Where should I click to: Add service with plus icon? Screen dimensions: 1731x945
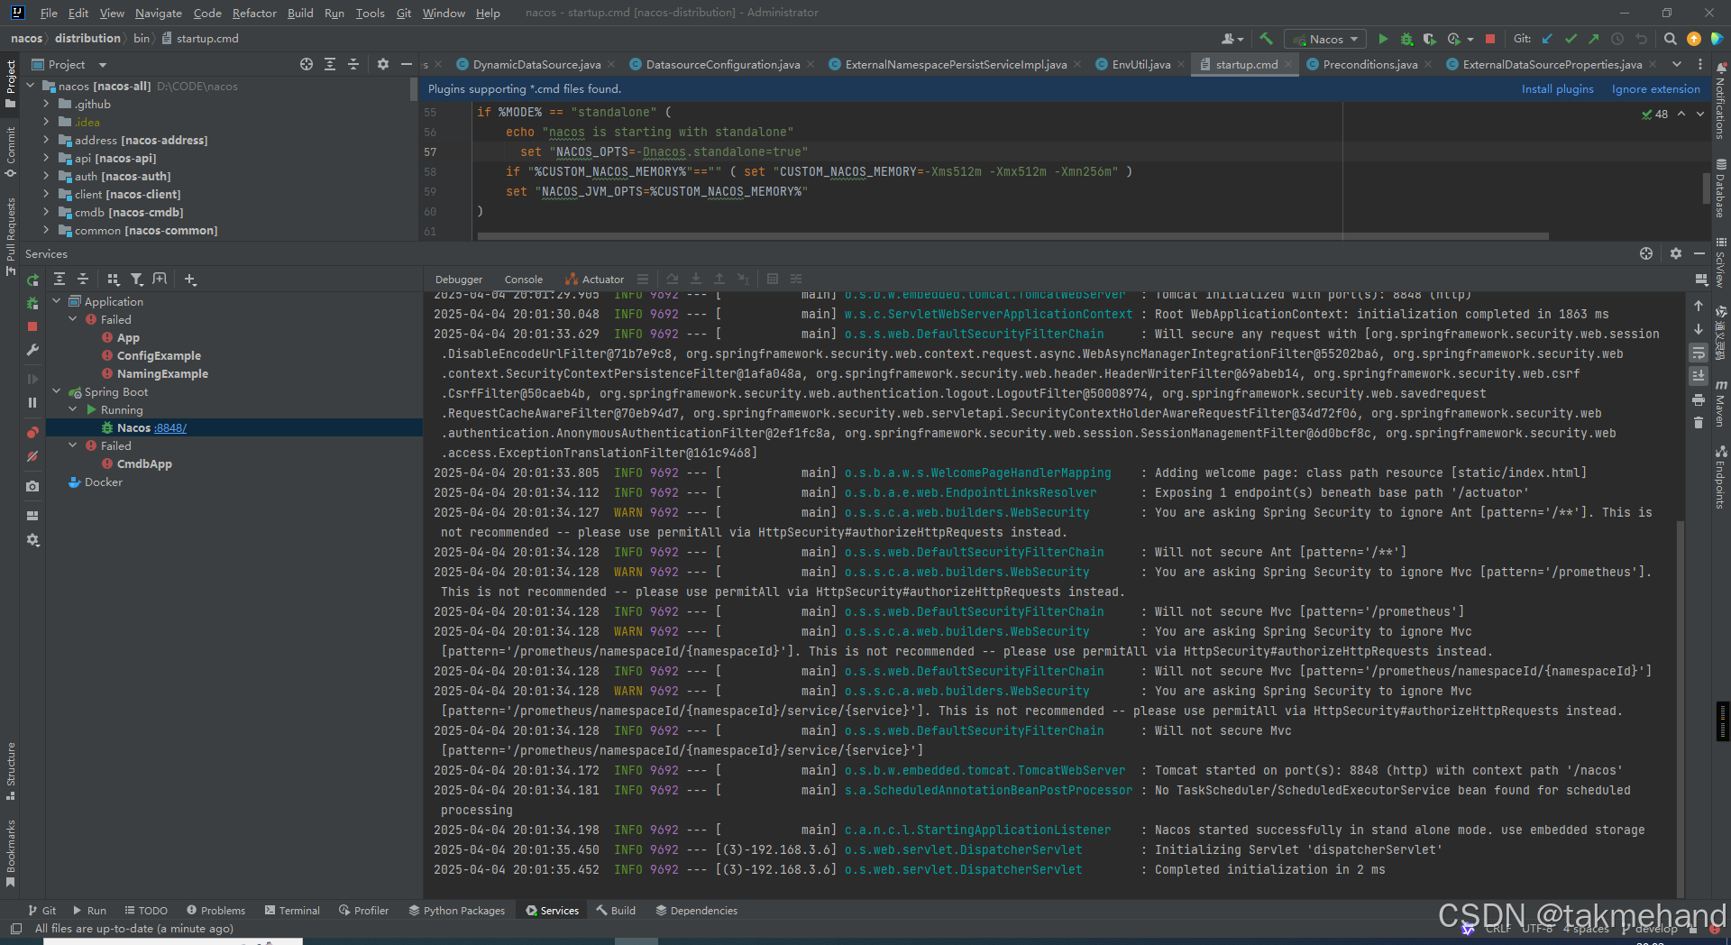pyautogui.click(x=190, y=280)
